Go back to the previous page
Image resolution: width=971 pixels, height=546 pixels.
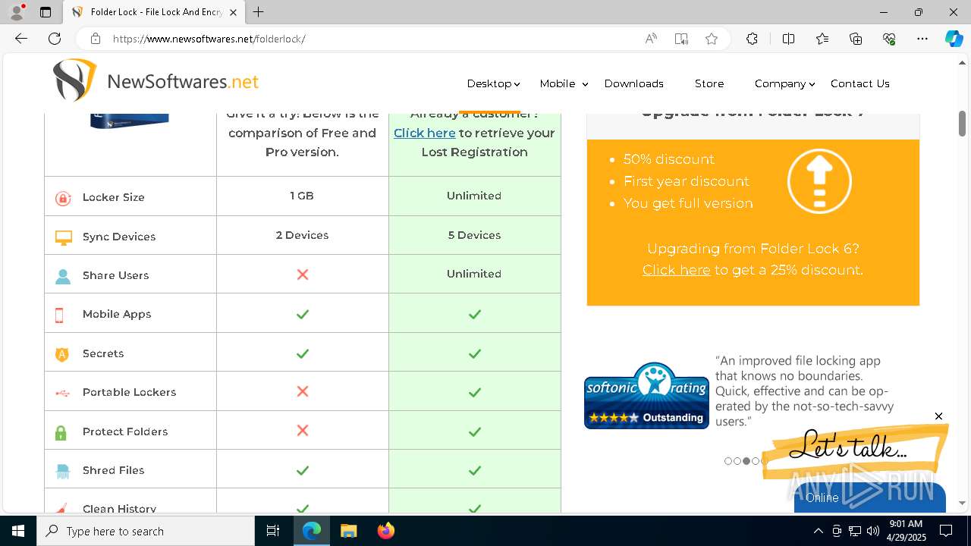(x=21, y=39)
